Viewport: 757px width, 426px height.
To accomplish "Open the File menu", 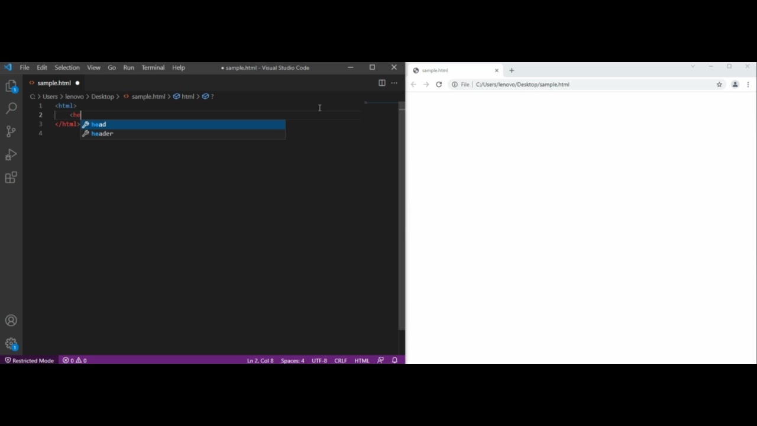I will (x=24, y=67).
